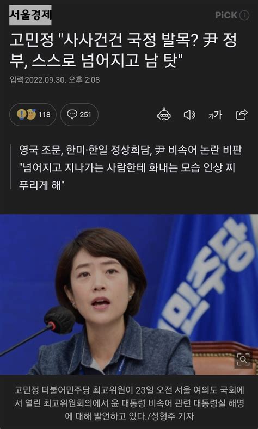Click the reaction emoji faces icon

(26, 114)
